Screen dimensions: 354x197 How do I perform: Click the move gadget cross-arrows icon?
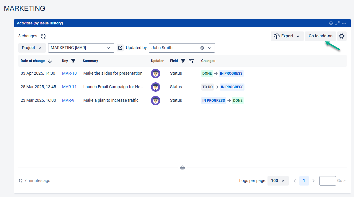(x=331, y=23)
